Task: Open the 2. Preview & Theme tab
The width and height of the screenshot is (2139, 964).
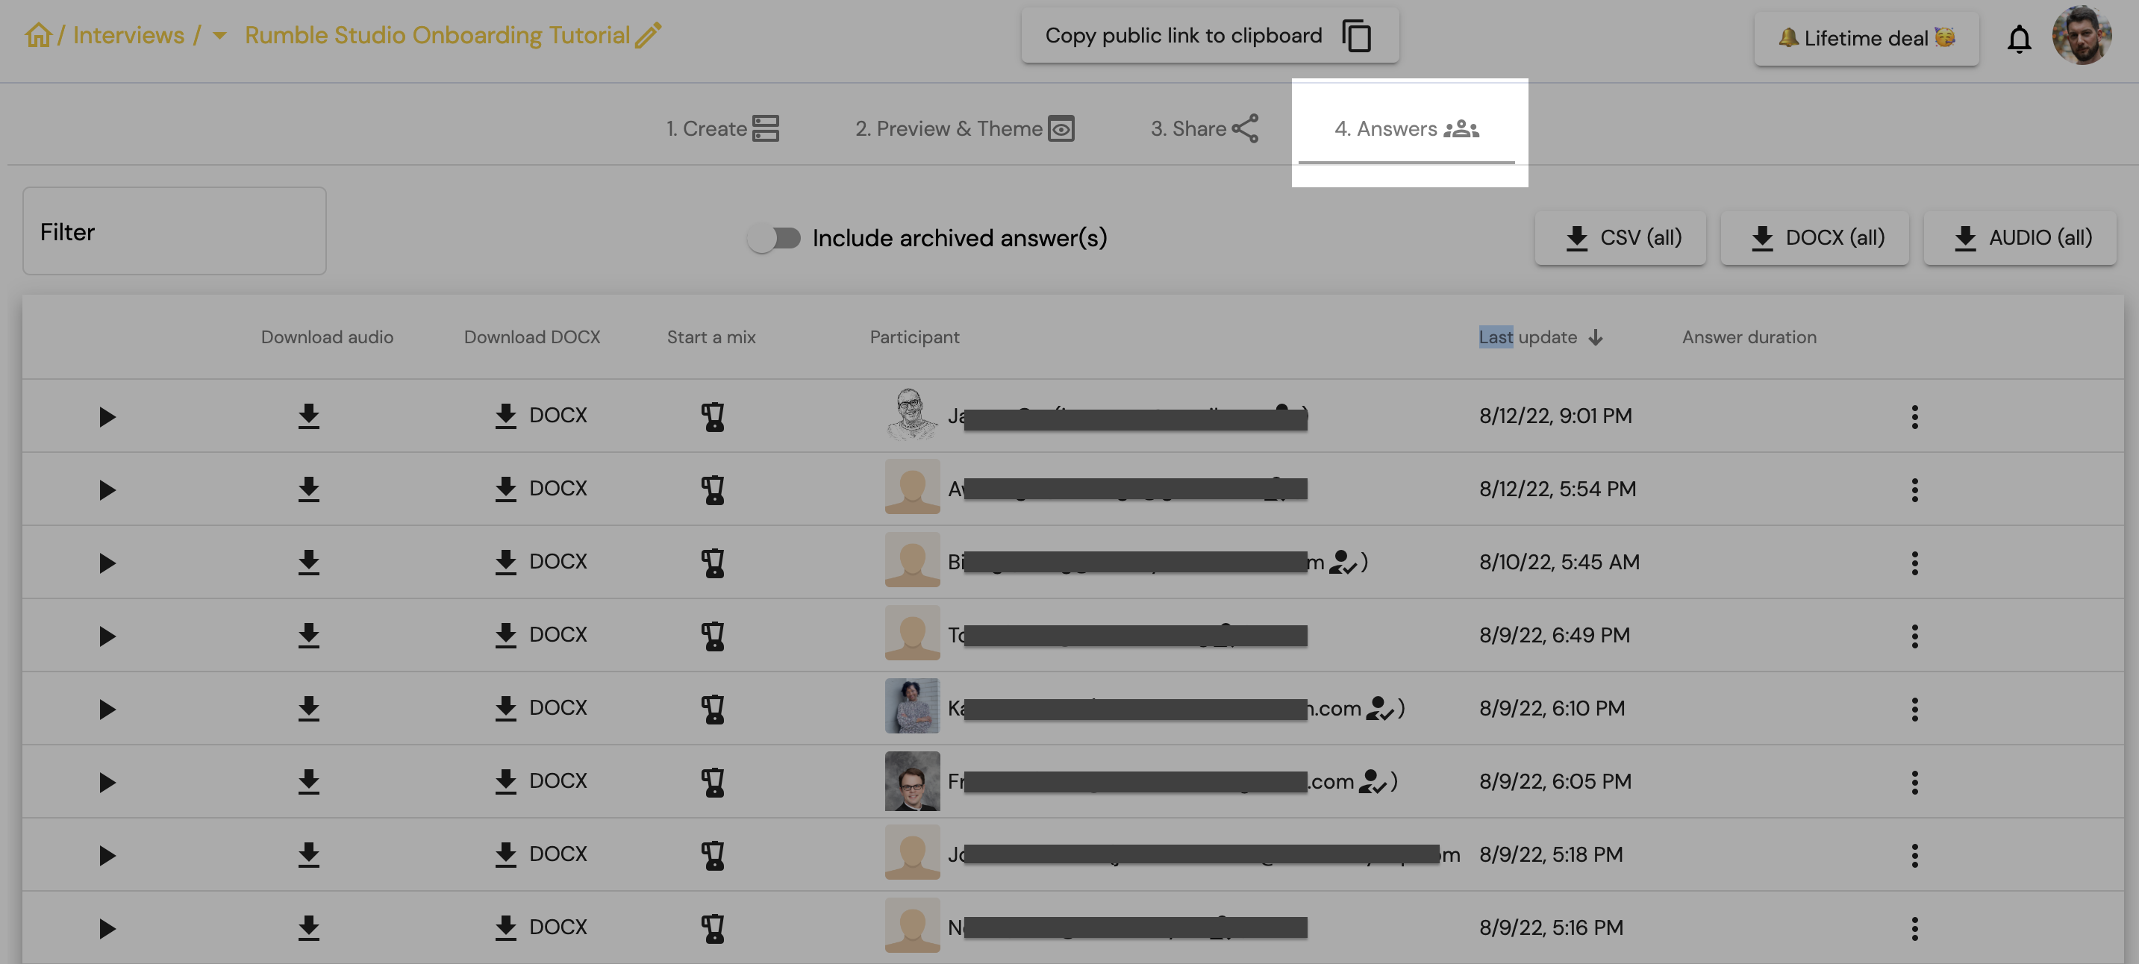Action: (964, 128)
